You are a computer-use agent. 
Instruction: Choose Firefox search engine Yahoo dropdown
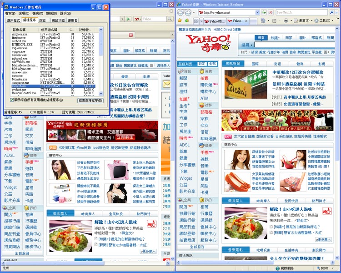pyautogui.click(x=138, y=19)
